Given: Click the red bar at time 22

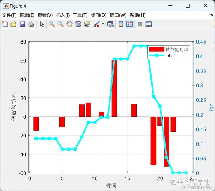Looking at the screenshot, I should point(173,124).
